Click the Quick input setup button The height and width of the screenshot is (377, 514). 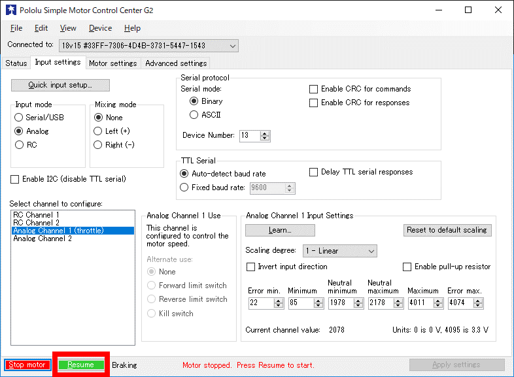coord(60,85)
